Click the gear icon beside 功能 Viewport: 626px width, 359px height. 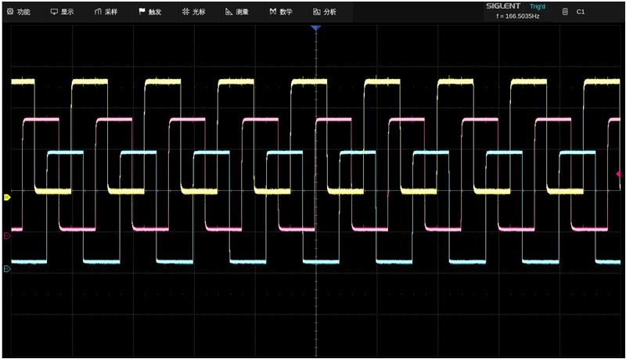(10, 12)
